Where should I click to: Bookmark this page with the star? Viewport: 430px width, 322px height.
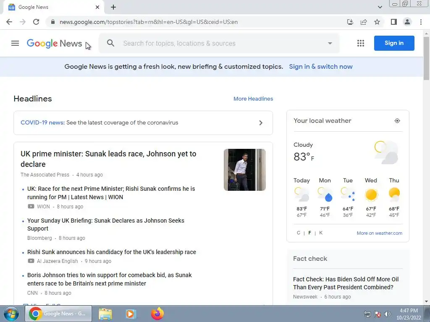click(x=377, y=22)
